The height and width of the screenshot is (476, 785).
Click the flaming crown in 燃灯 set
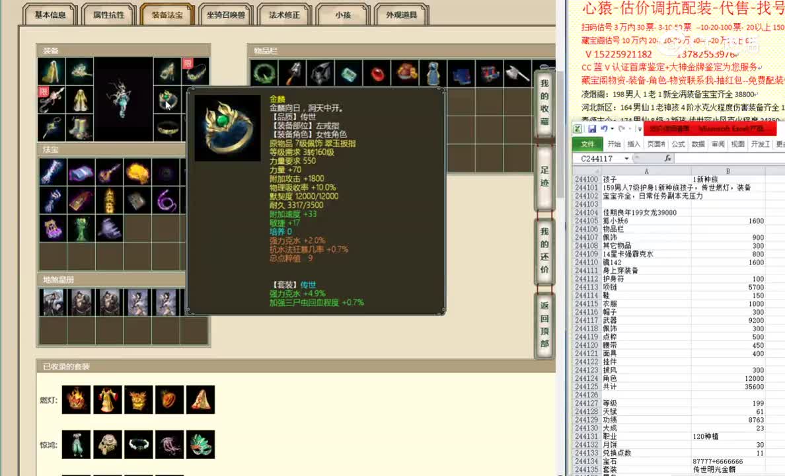tap(76, 399)
